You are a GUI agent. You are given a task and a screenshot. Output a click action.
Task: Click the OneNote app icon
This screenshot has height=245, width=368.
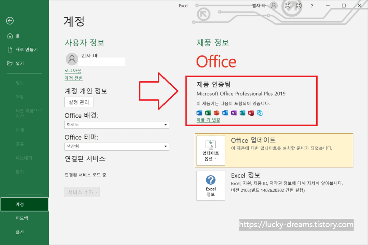234,113
